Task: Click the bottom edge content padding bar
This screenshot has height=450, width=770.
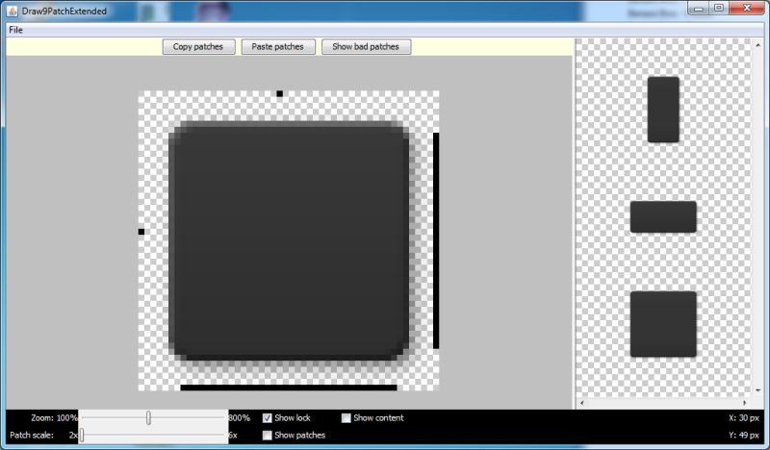Action: [289, 387]
